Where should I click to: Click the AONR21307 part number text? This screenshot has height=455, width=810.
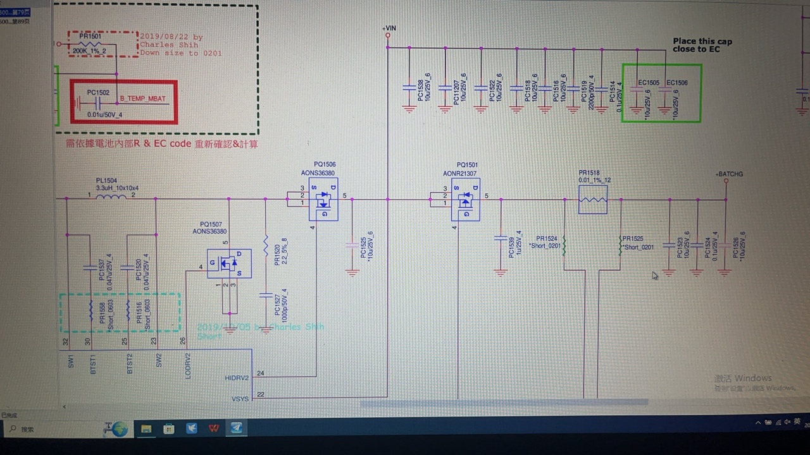[x=460, y=173]
